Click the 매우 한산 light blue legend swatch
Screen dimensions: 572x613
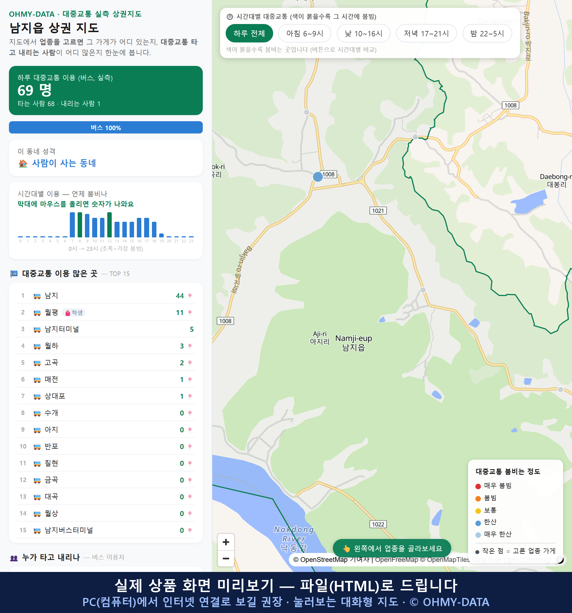(x=478, y=535)
